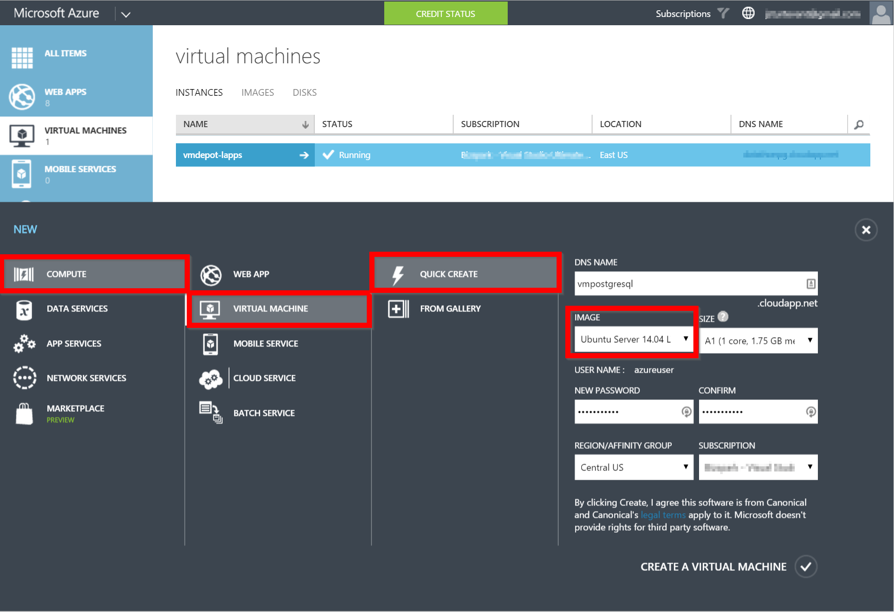Click the reveal icon in New Password field

(x=686, y=412)
